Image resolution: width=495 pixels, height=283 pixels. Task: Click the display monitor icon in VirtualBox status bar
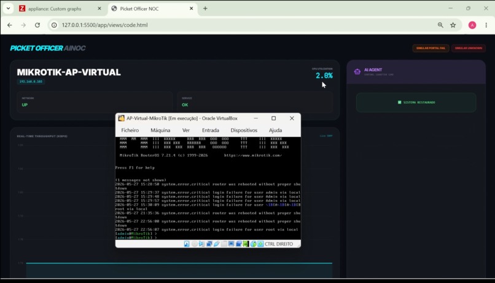click(231, 244)
